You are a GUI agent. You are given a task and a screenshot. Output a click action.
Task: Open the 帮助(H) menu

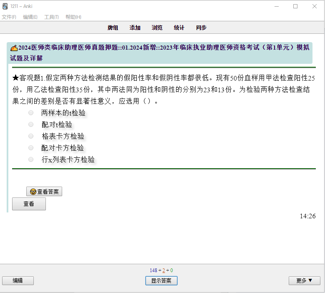(73, 17)
